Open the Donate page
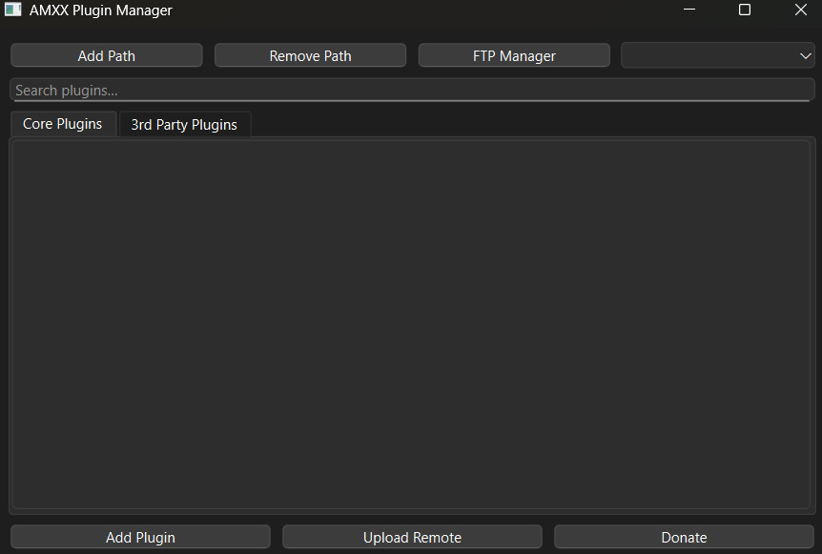 point(683,537)
